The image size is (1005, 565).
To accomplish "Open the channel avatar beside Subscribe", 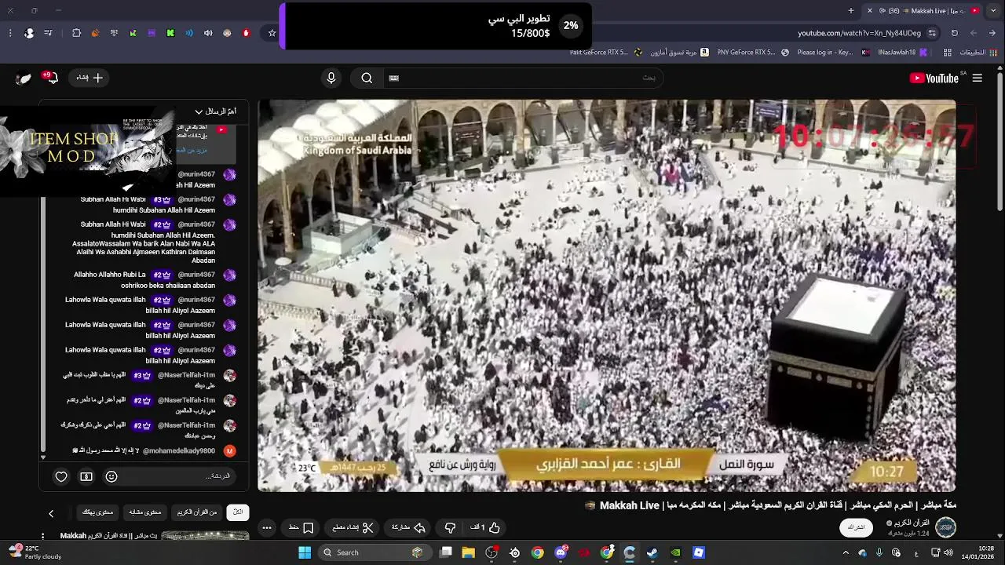I will pyautogui.click(x=945, y=527).
